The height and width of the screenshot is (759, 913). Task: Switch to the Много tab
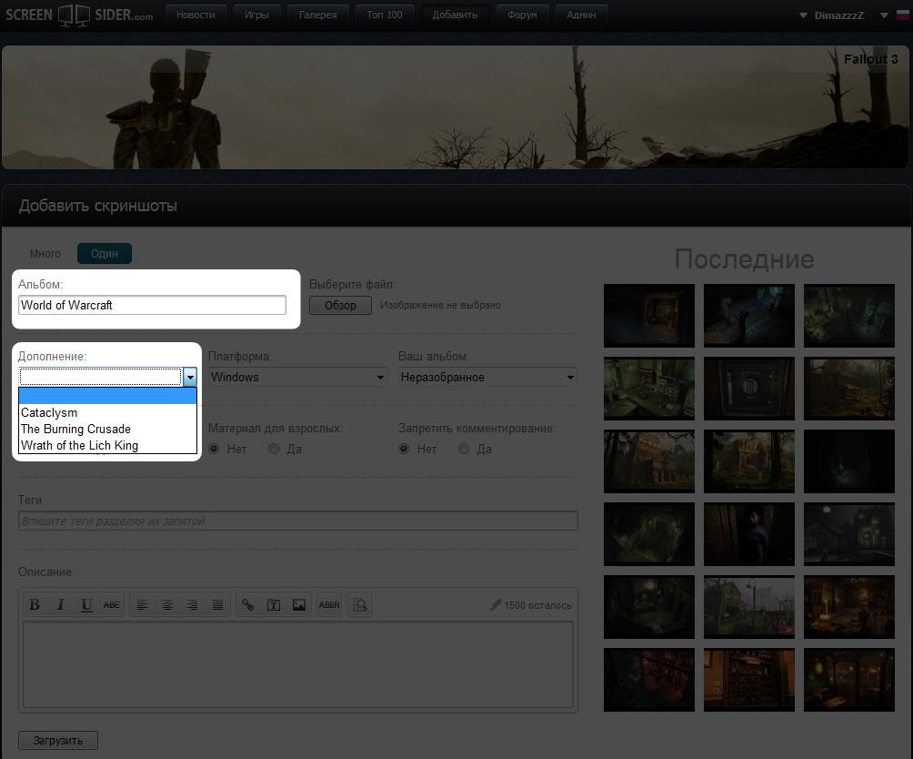pyautogui.click(x=45, y=253)
